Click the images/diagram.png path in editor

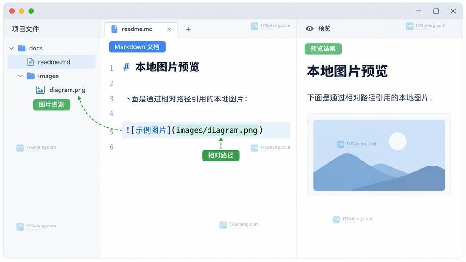point(217,131)
